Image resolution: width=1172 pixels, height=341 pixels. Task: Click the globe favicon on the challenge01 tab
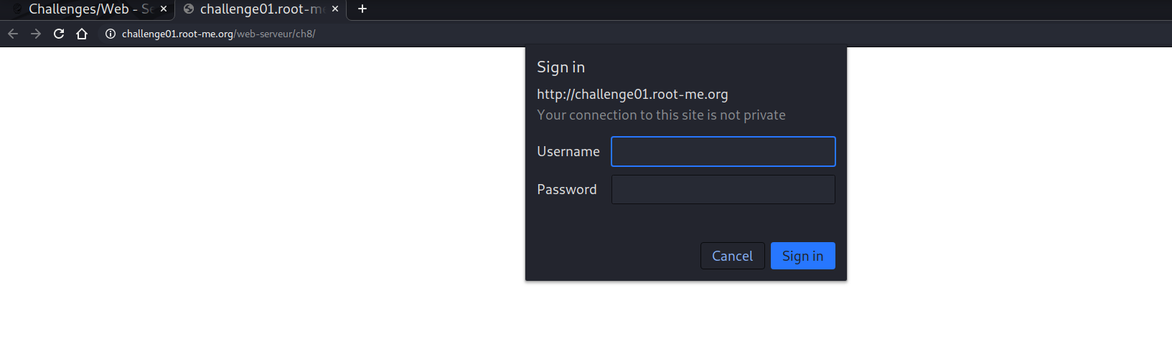tap(189, 9)
